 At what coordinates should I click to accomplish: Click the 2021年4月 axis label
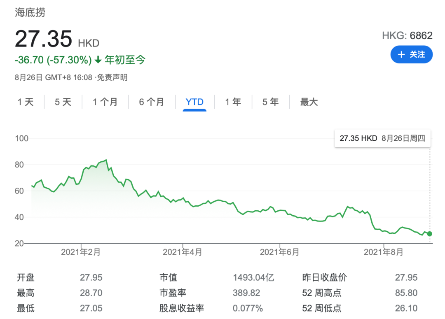tap(183, 252)
